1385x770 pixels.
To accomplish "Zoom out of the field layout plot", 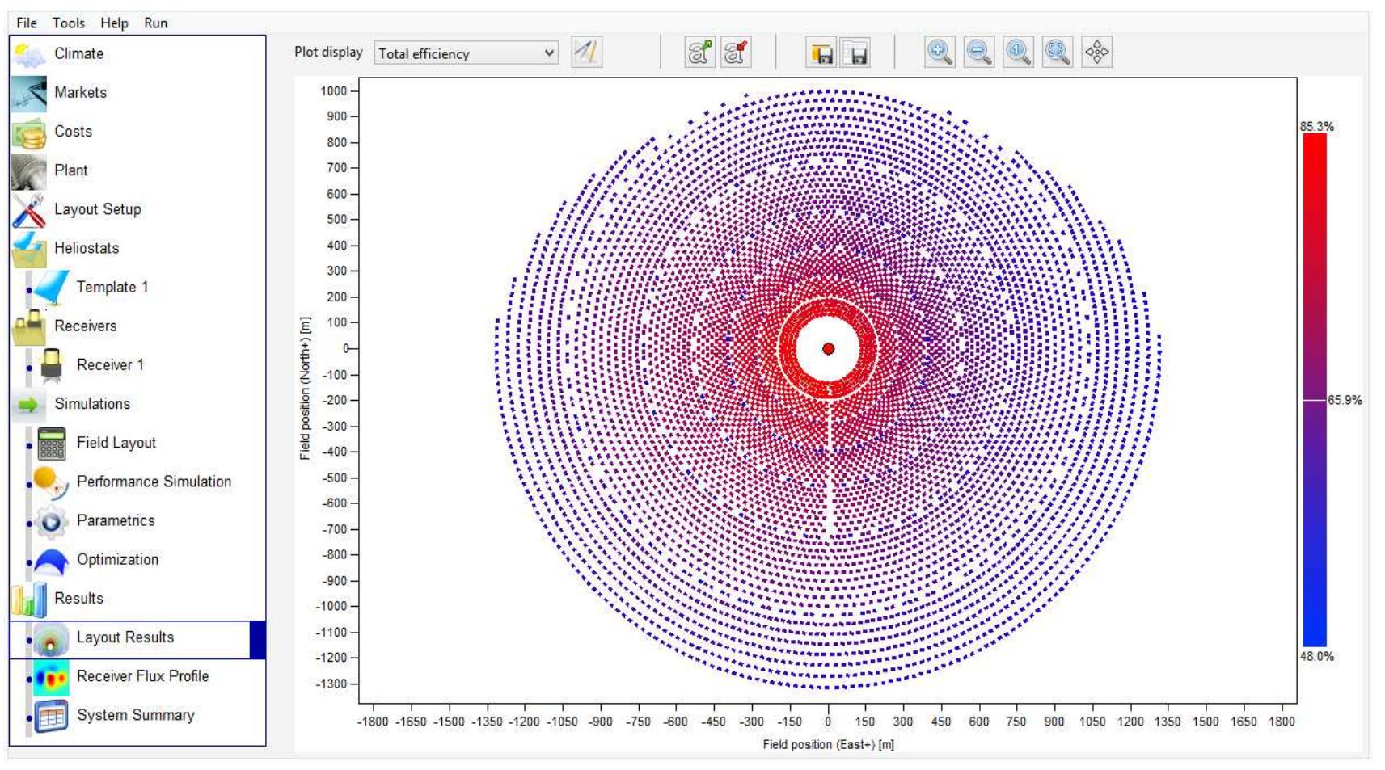I will [978, 53].
